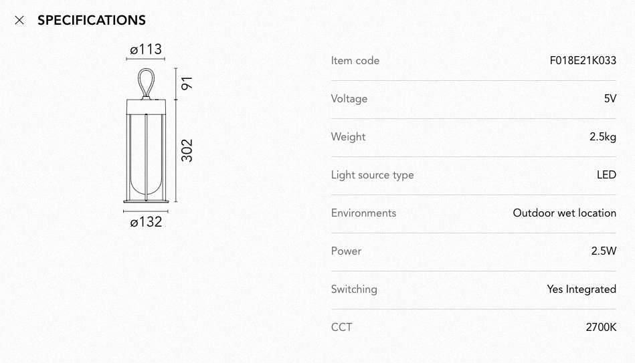Click the 302 height dimension
The height and width of the screenshot is (363, 635).
click(x=187, y=150)
